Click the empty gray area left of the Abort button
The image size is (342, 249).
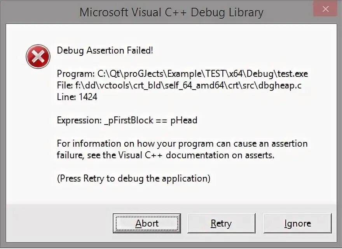(58, 223)
